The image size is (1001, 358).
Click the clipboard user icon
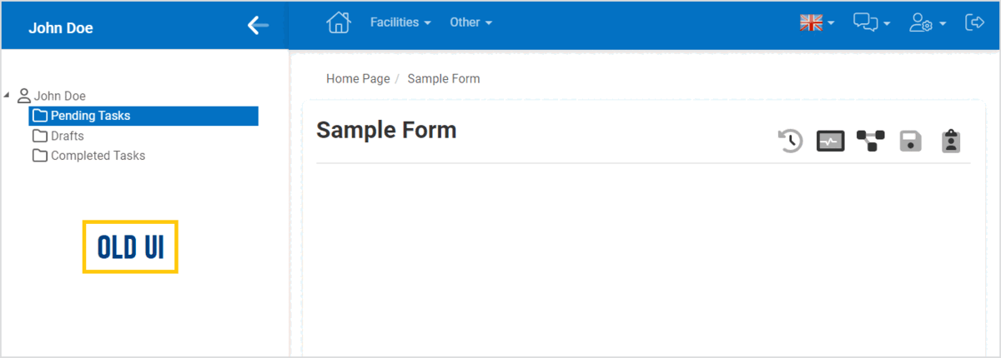coord(951,142)
